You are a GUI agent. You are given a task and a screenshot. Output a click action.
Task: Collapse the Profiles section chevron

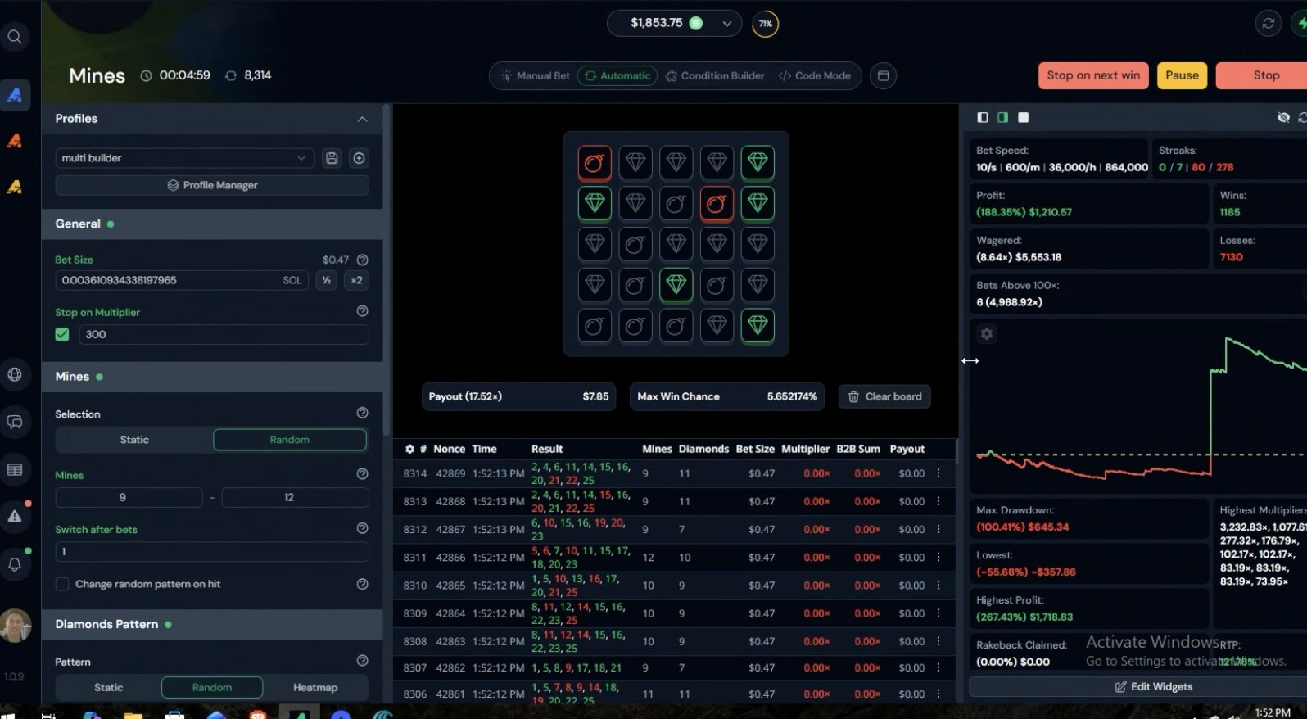pyautogui.click(x=362, y=119)
